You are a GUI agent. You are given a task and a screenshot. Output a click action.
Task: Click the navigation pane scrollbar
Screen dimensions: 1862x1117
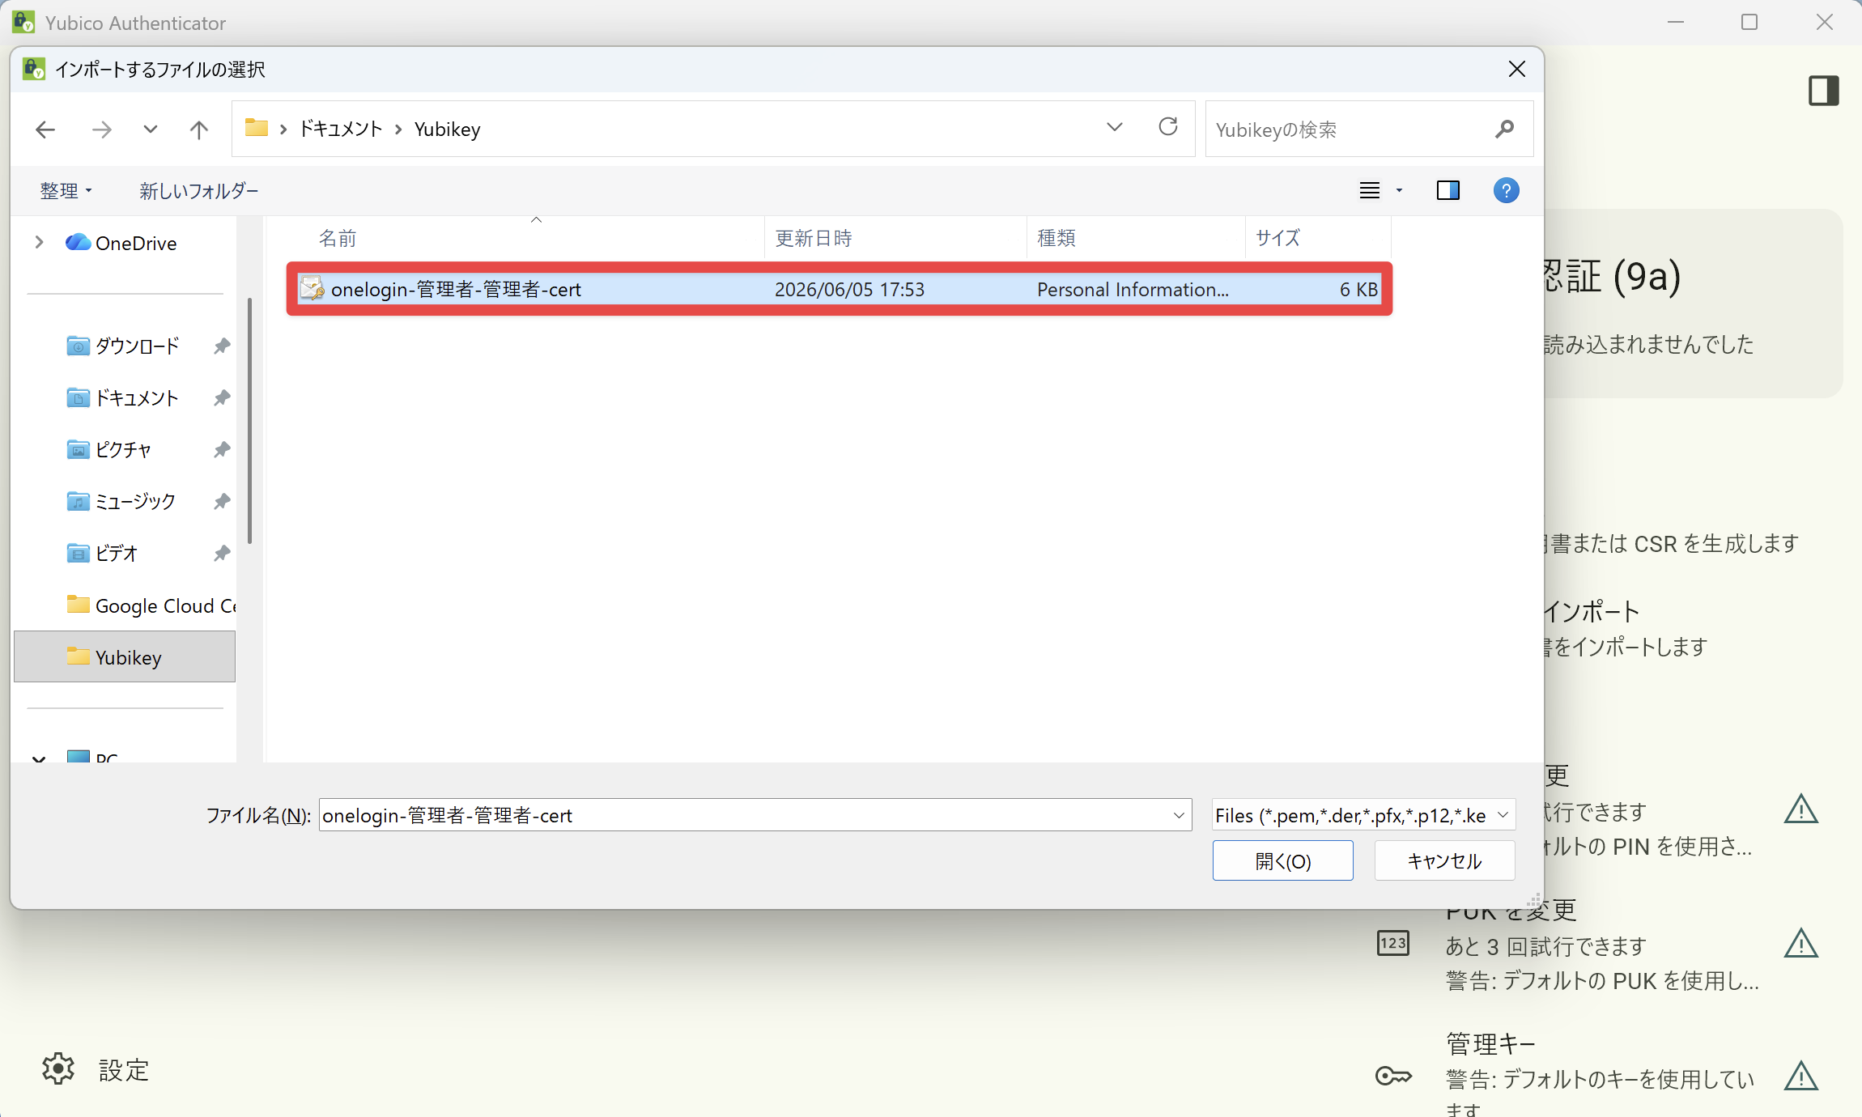(249, 421)
